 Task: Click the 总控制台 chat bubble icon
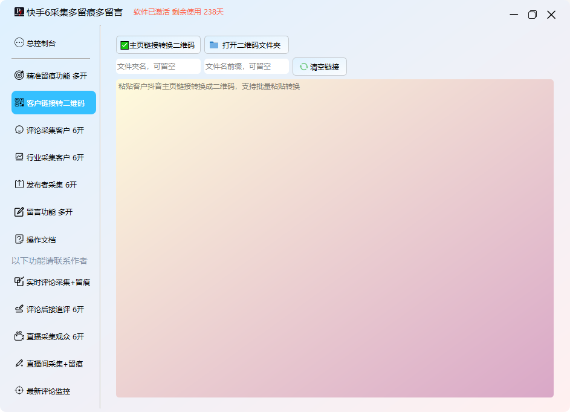19,43
